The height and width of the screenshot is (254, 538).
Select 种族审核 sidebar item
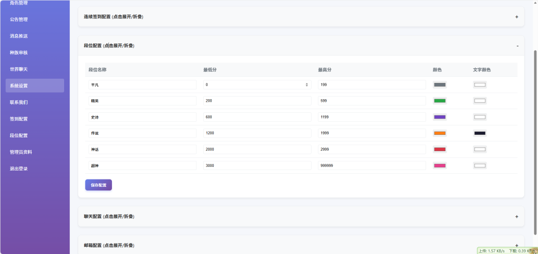click(x=19, y=52)
